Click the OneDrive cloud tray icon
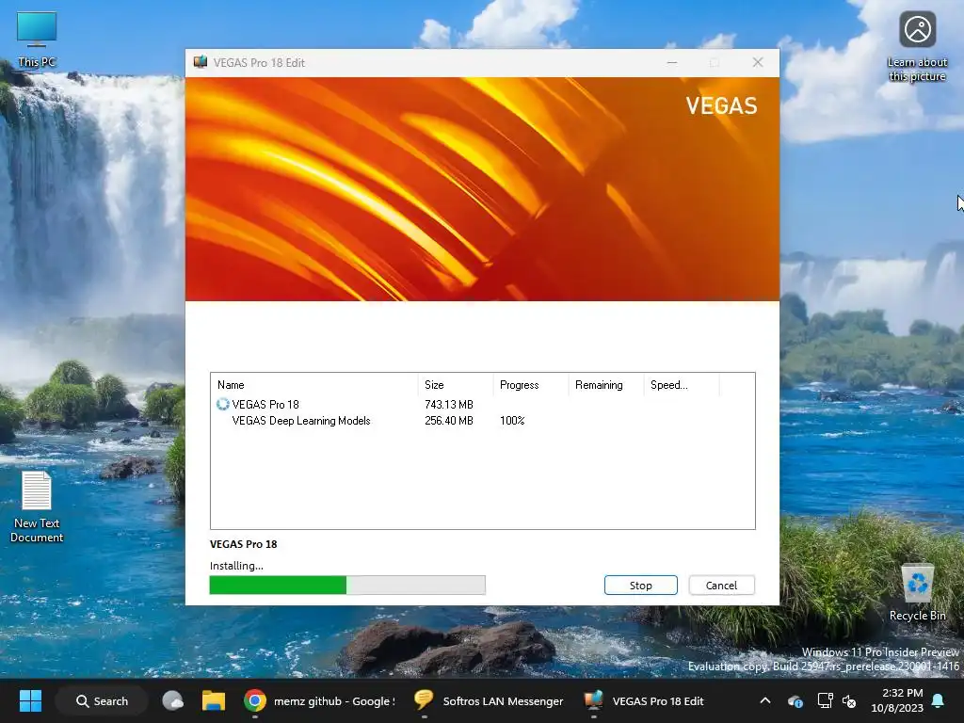 795,700
